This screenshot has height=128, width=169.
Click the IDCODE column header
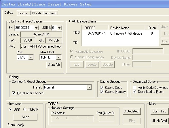[x=95, y=28]
